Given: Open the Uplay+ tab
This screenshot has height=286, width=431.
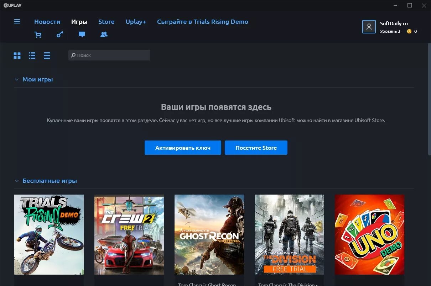Looking at the screenshot, I should pyautogui.click(x=136, y=22).
